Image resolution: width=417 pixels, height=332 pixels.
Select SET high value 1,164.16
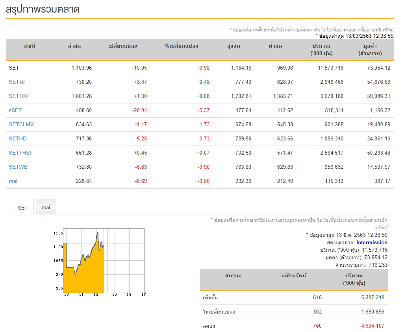pyautogui.click(x=241, y=68)
